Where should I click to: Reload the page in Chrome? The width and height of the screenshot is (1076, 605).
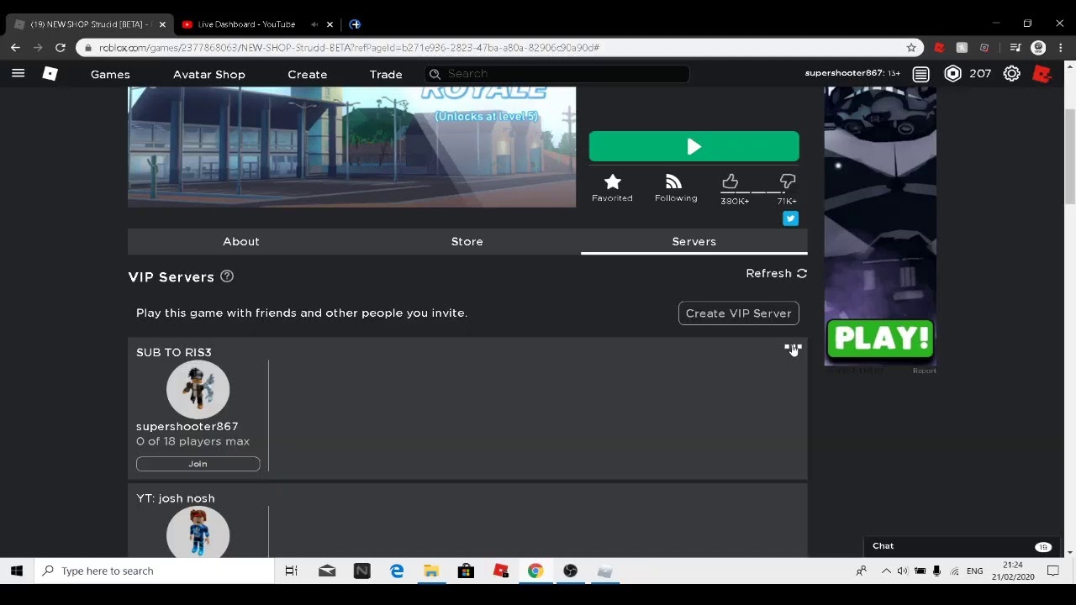61,48
